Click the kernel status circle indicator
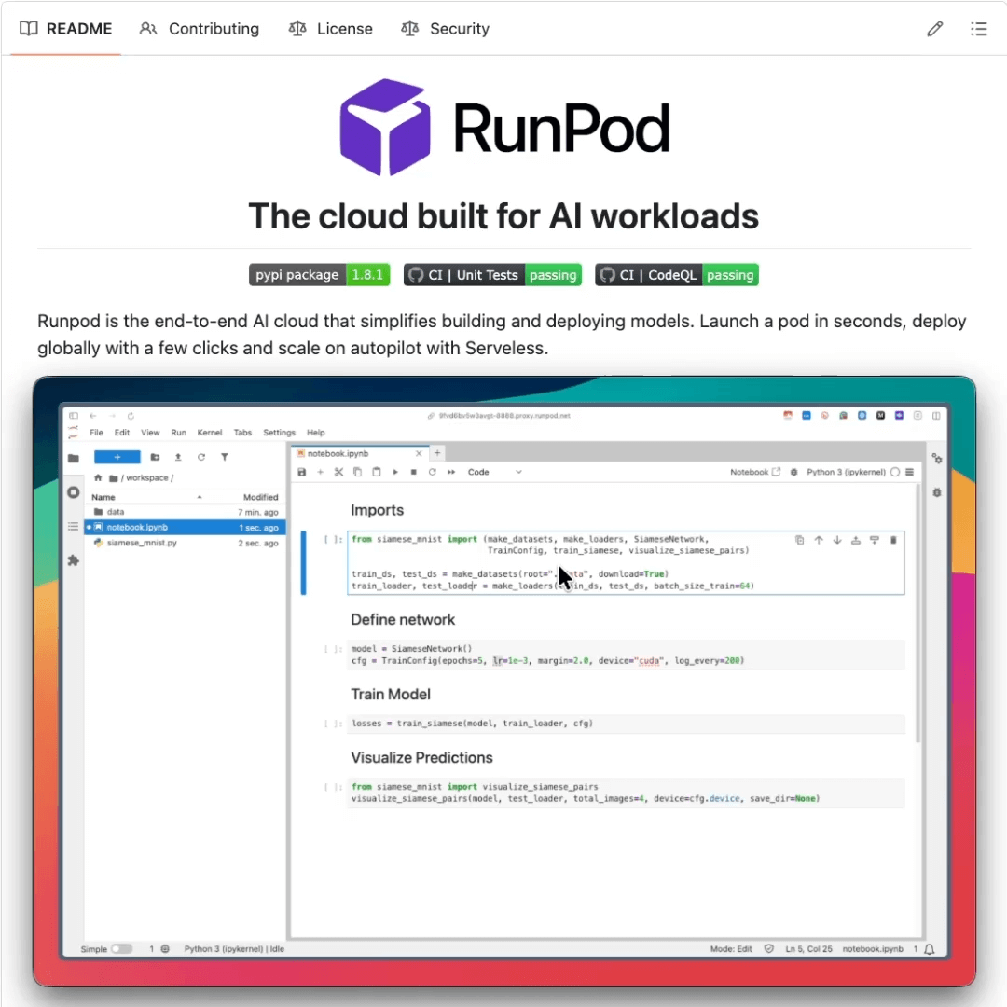Screen dimensions: 1007x1007 (x=894, y=472)
